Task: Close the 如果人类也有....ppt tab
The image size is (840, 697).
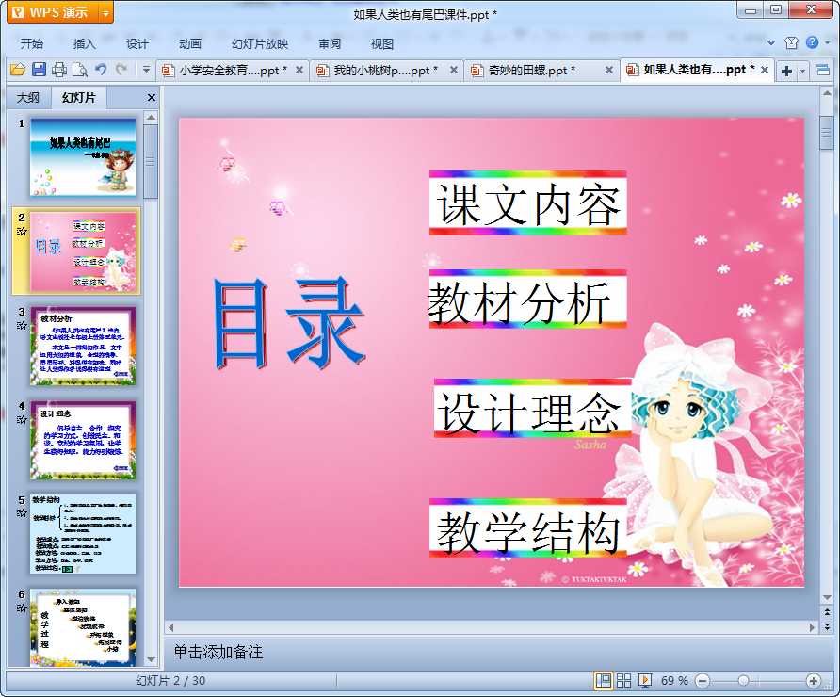Action: [765, 70]
